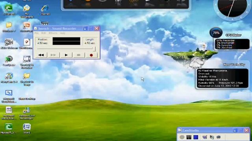Click the 78% CPU Meter gauge

click(x=216, y=33)
